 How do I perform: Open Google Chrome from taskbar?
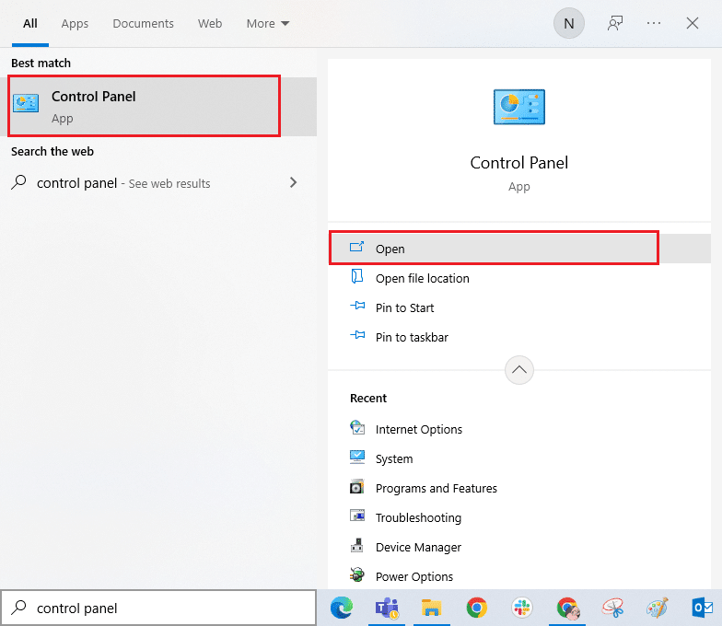click(x=477, y=608)
